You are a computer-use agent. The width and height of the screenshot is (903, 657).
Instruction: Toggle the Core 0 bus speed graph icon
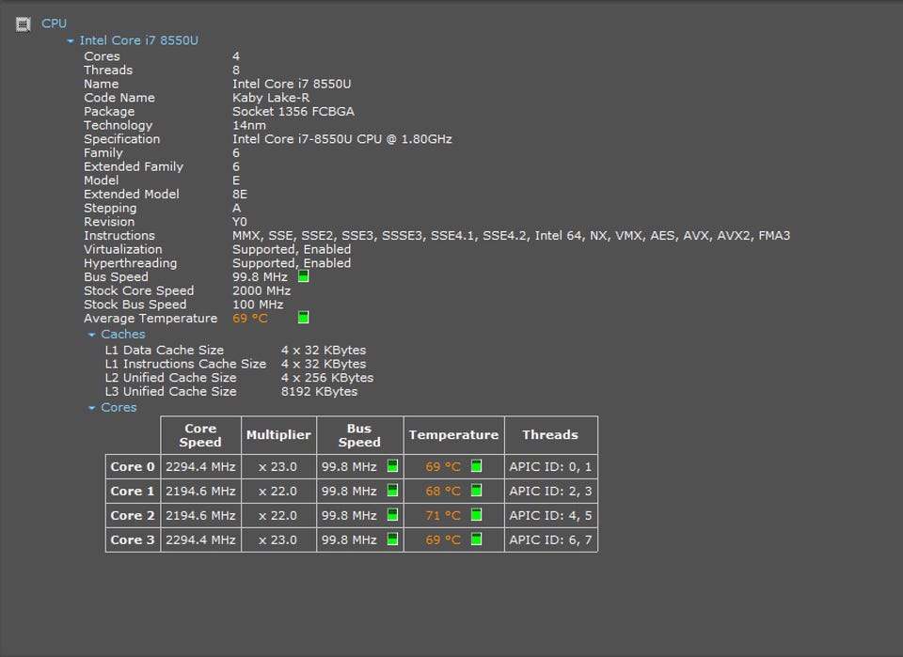click(x=392, y=466)
